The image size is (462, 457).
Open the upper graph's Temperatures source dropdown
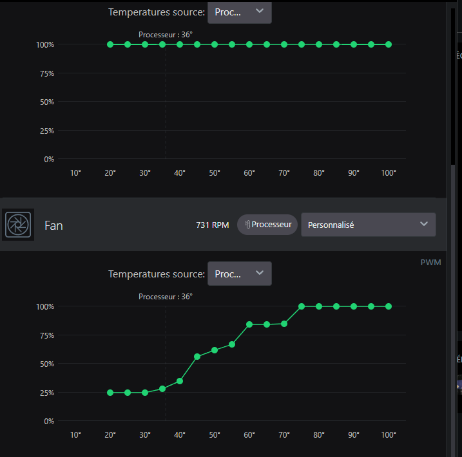[x=240, y=12]
